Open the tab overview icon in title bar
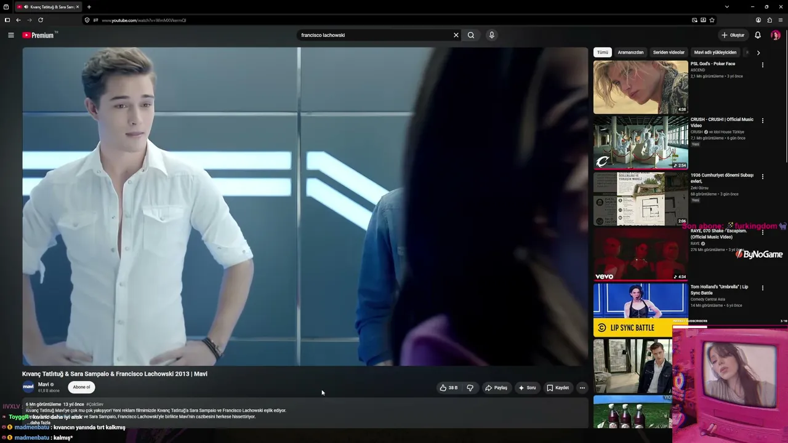This screenshot has width=788, height=443. coord(6,7)
